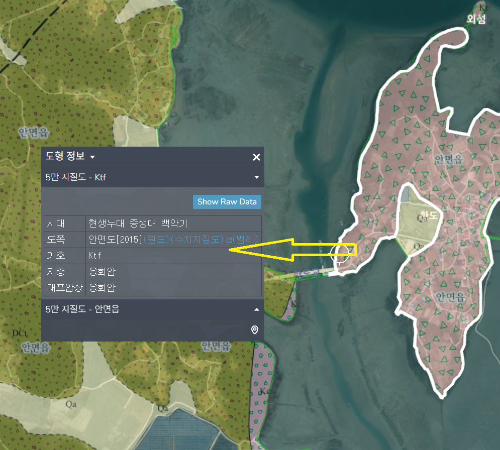The height and width of the screenshot is (450, 500).
Task: Click the Ktf label near 외섬
Action: tap(484, 7)
